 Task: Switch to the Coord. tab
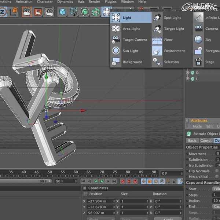205,140
